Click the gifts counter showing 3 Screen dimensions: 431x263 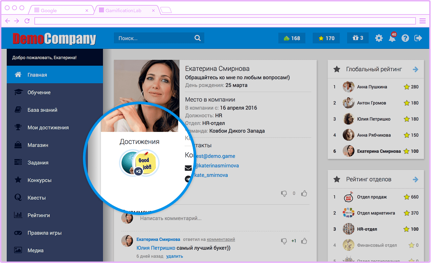[358, 38]
